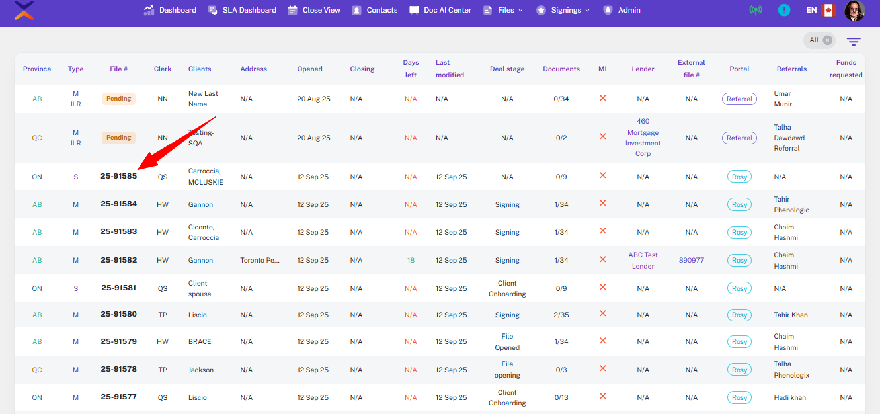This screenshot has height=414, width=880.
Task: Click the app logo in top-left corner
Action: coord(24,10)
